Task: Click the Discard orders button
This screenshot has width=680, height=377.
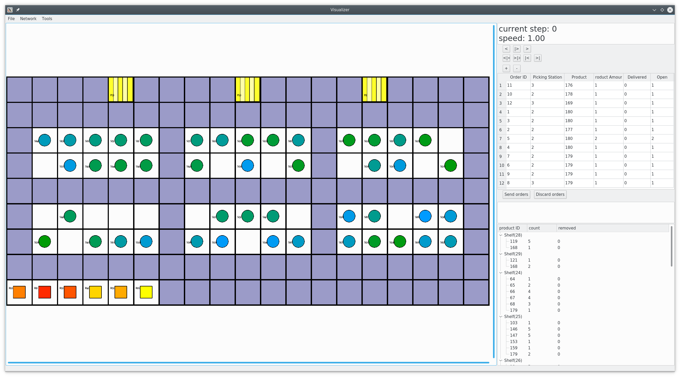Action: tap(550, 195)
